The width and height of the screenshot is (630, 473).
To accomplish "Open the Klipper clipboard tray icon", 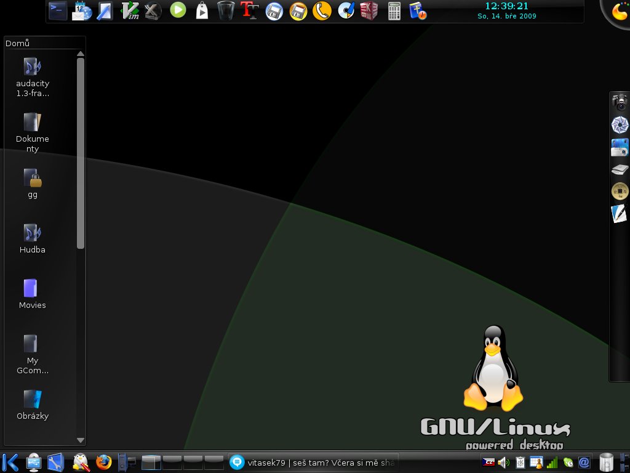I will [x=520, y=463].
